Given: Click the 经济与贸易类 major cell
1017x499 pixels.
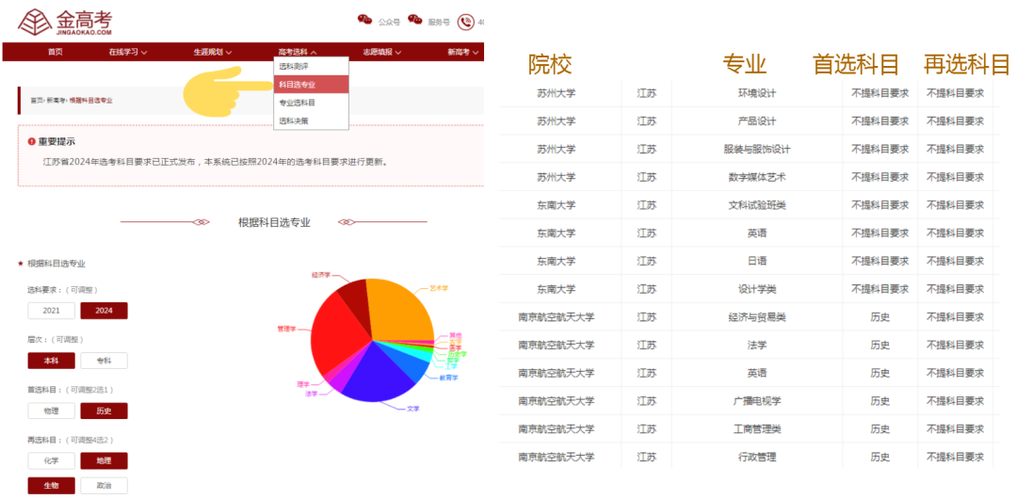Looking at the screenshot, I should pos(757,317).
